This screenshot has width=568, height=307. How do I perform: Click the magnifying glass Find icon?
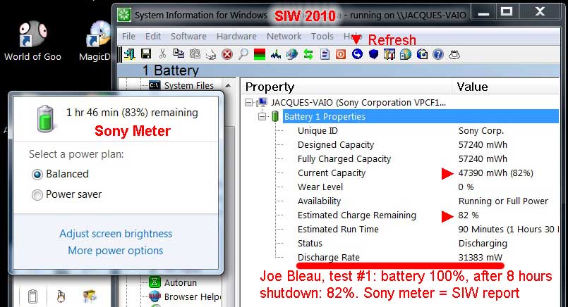[x=243, y=54]
